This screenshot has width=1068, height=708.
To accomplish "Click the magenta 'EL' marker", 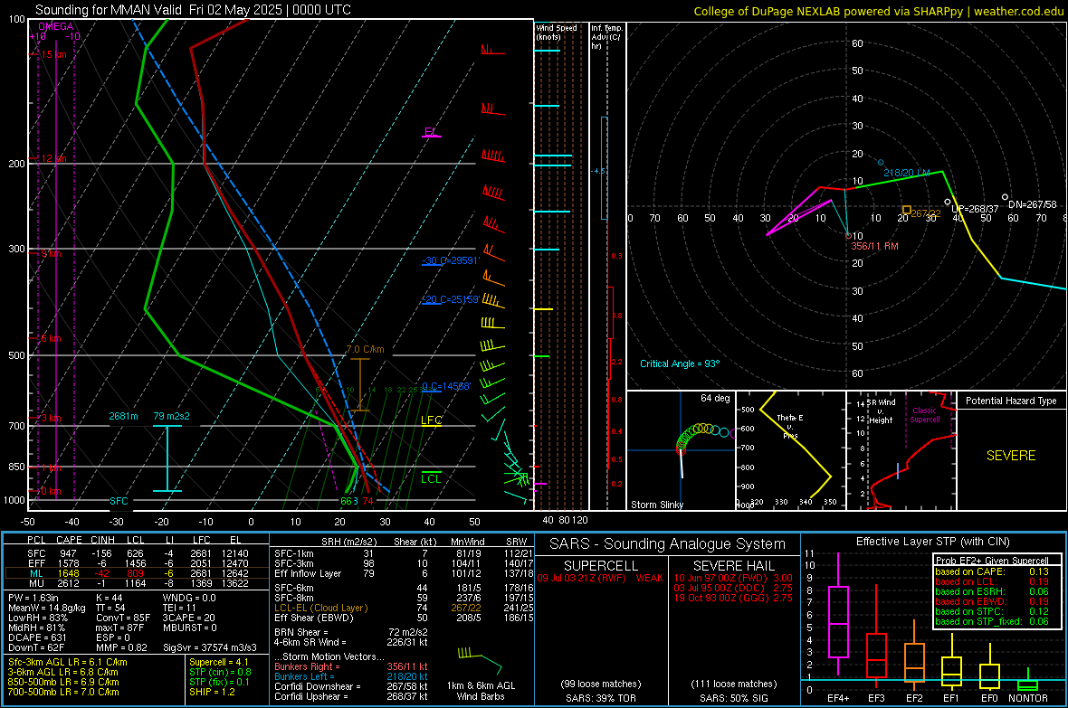I will pyautogui.click(x=431, y=131).
